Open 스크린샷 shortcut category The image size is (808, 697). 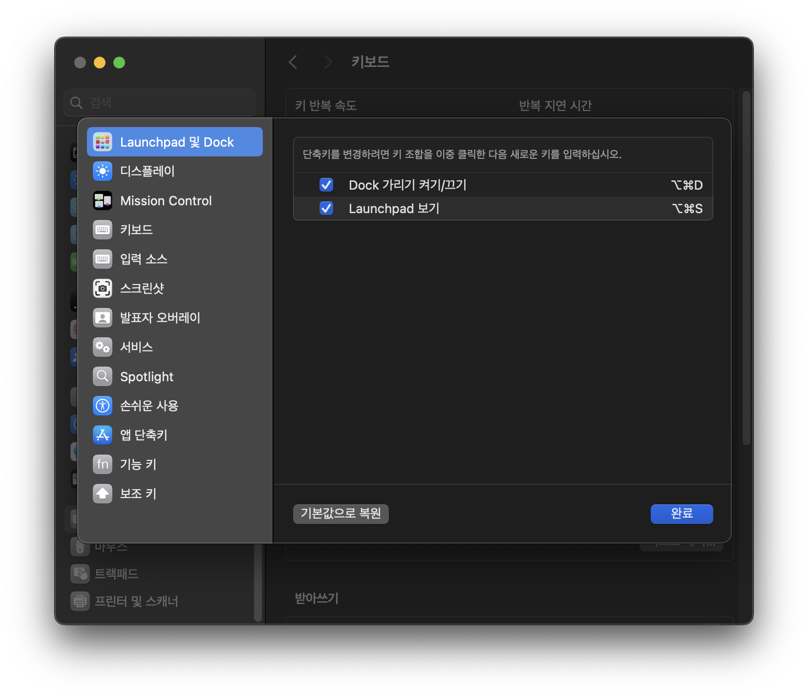tap(175, 288)
